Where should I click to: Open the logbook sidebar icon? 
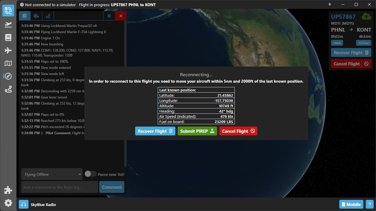8,38
